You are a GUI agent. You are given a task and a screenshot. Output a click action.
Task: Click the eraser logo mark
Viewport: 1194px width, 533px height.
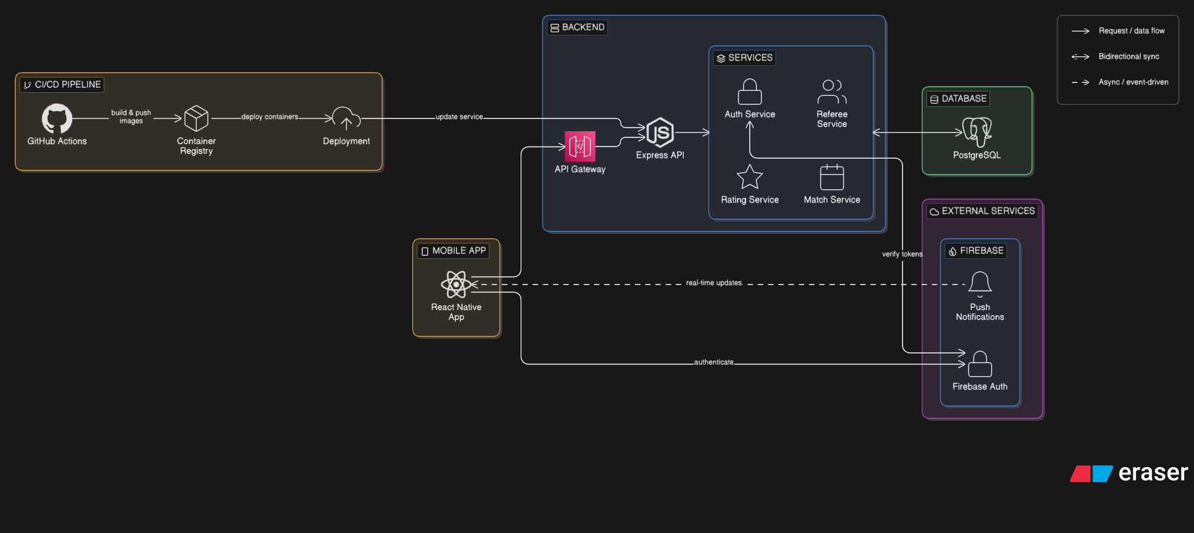[x=1091, y=474]
